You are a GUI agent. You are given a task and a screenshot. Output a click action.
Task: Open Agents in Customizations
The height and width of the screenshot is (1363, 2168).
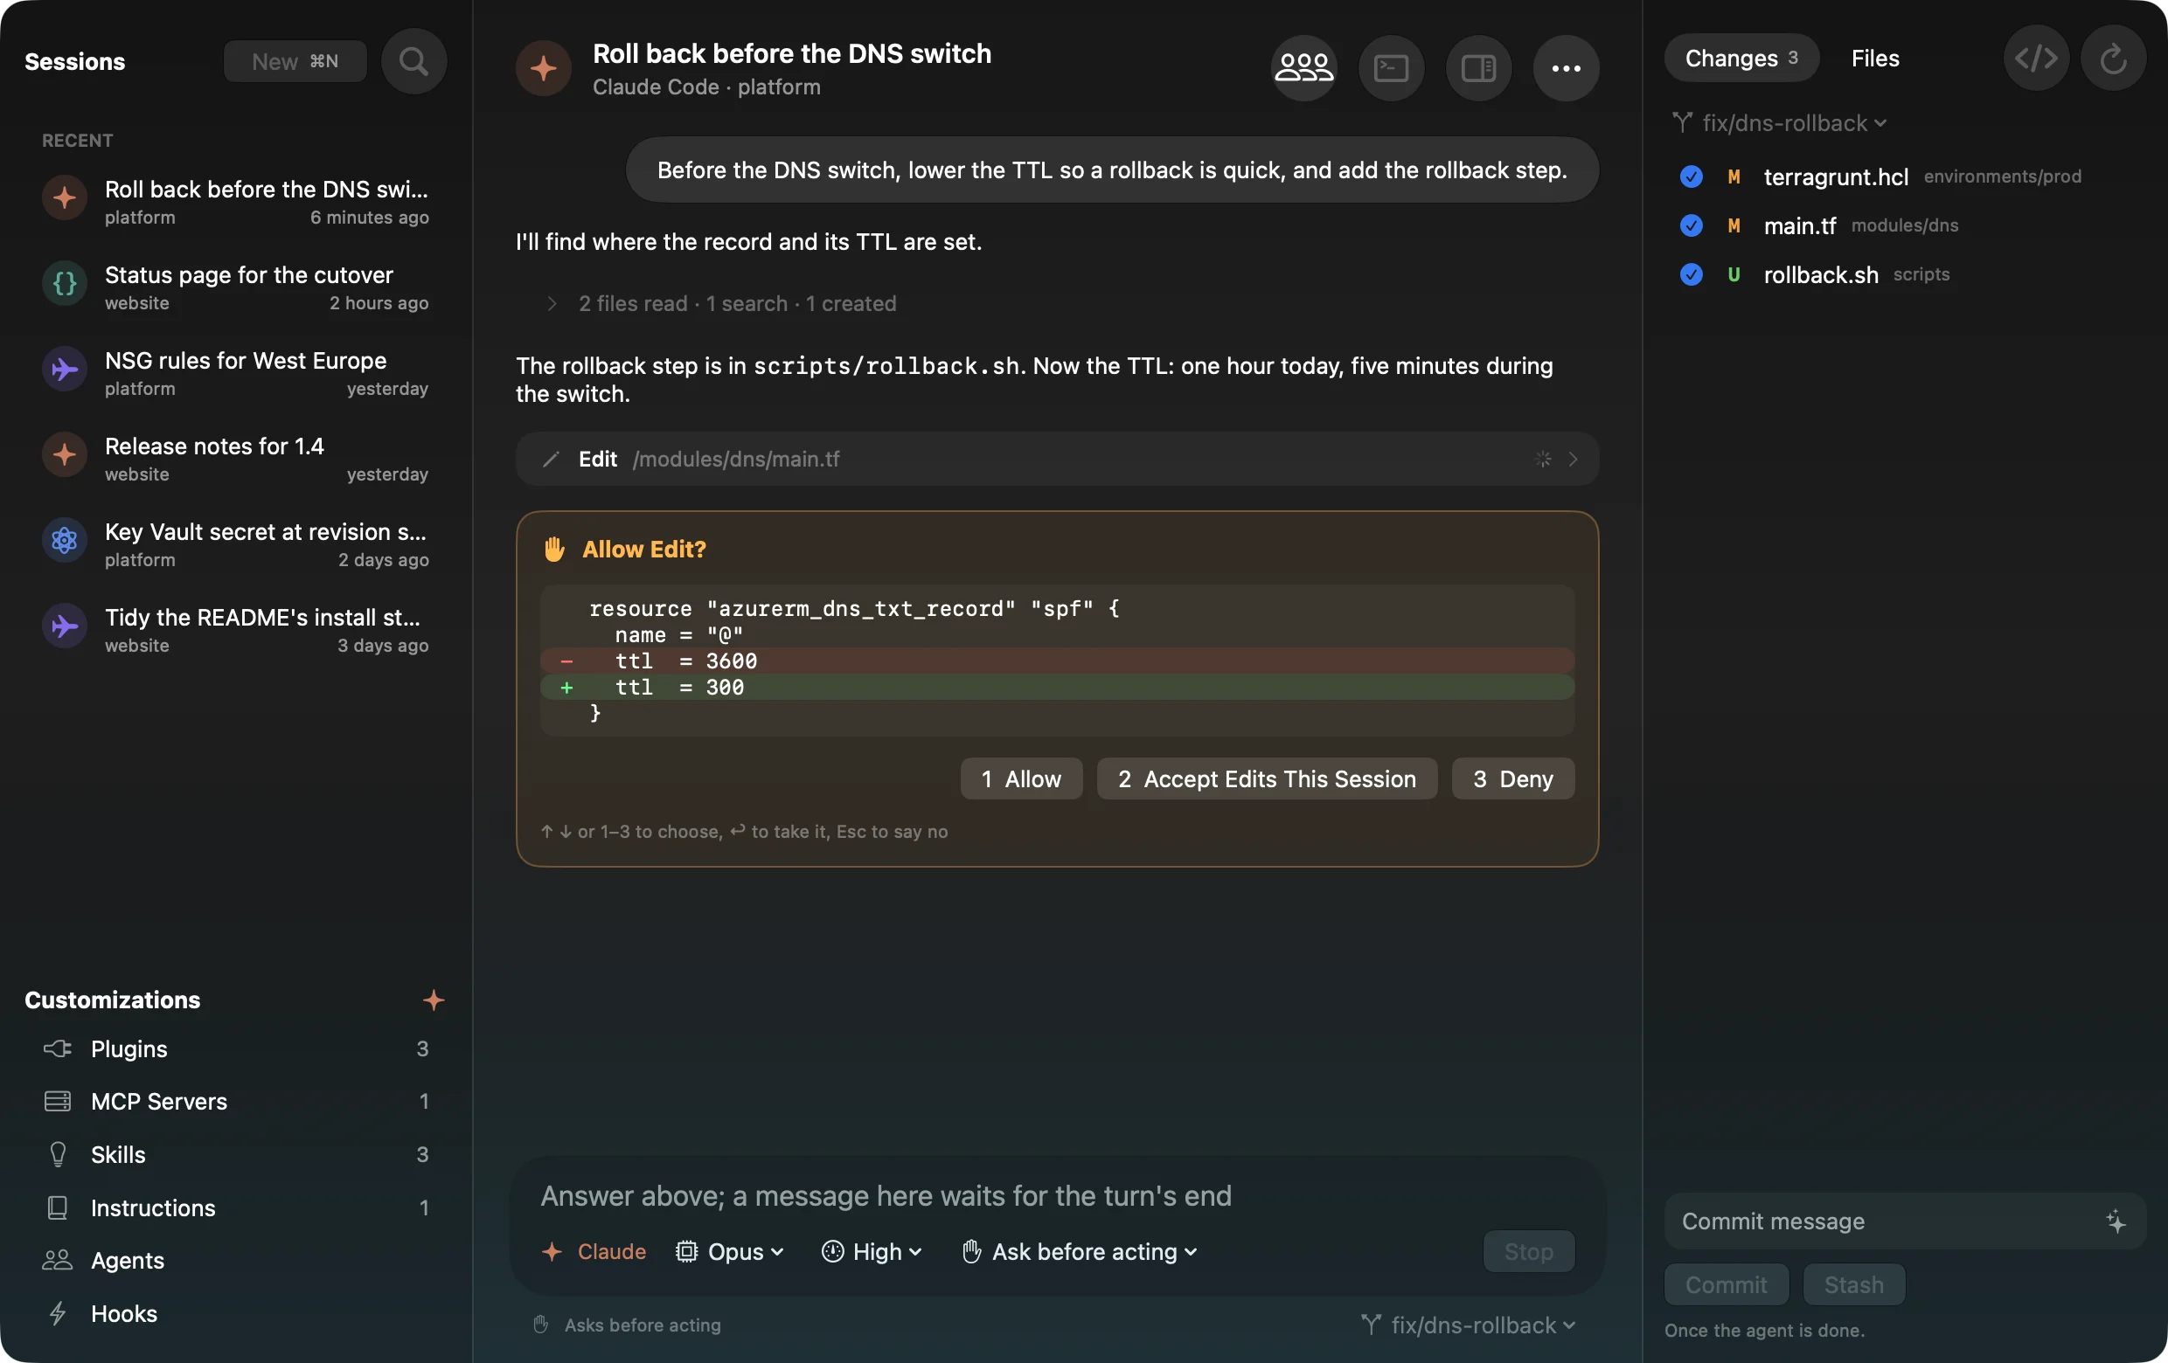(x=236, y=1260)
